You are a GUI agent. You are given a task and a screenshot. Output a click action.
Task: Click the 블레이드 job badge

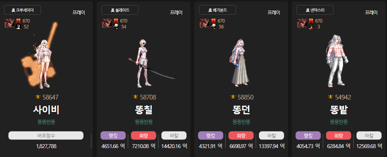tap(120, 10)
